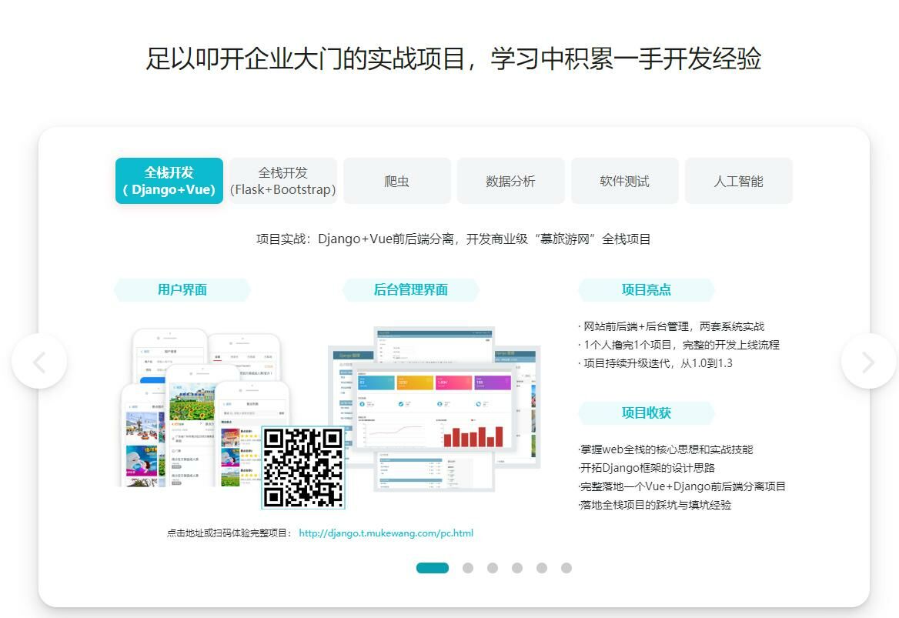Screen dimensions: 899x618
Task: Click the next slide right arrow
Action: 868,361
